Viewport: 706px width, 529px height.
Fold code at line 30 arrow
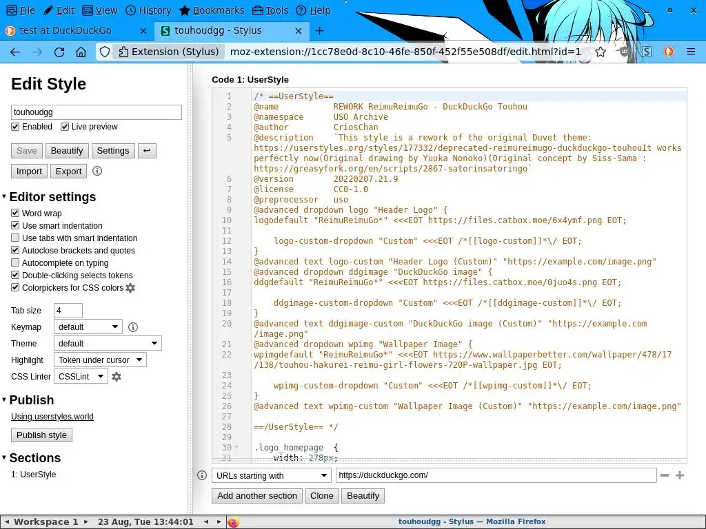(237, 447)
